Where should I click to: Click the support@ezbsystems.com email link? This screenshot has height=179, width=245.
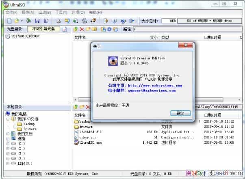click(x=152, y=91)
